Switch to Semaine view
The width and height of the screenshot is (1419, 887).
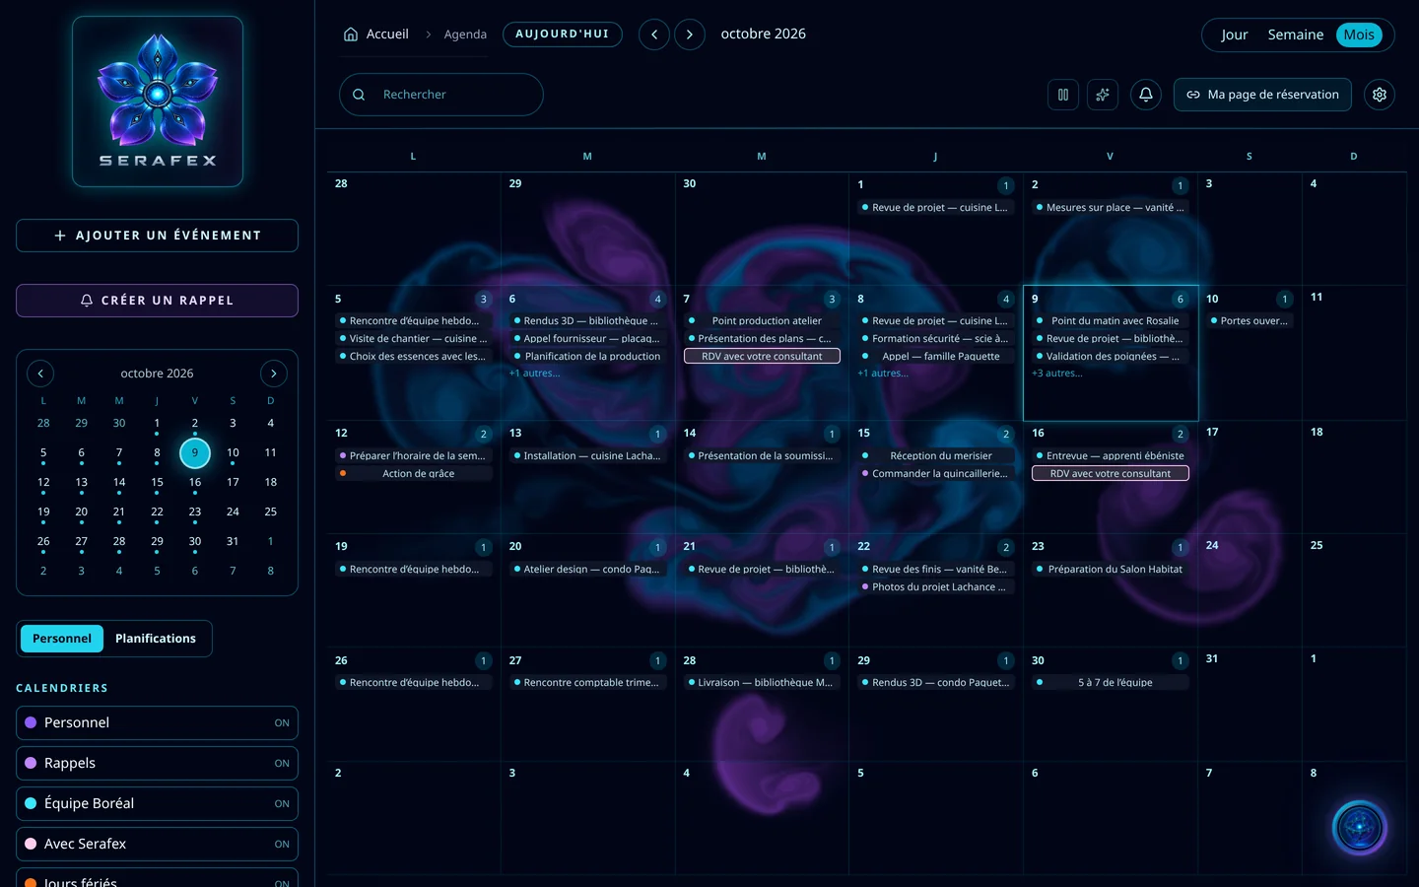point(1296,34)
